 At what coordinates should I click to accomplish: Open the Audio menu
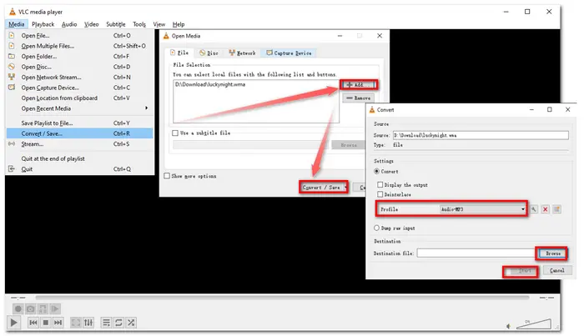69,24
